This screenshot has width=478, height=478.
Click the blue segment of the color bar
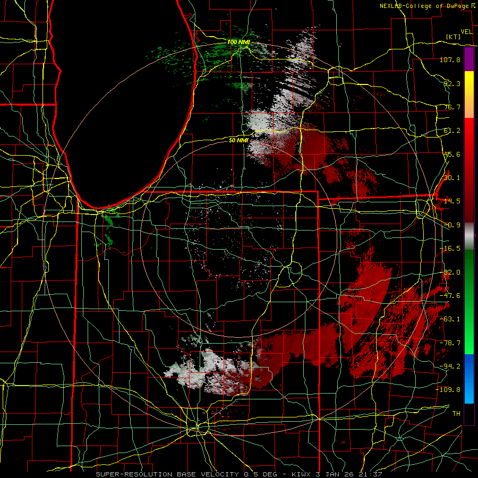(x=469, y=379)
